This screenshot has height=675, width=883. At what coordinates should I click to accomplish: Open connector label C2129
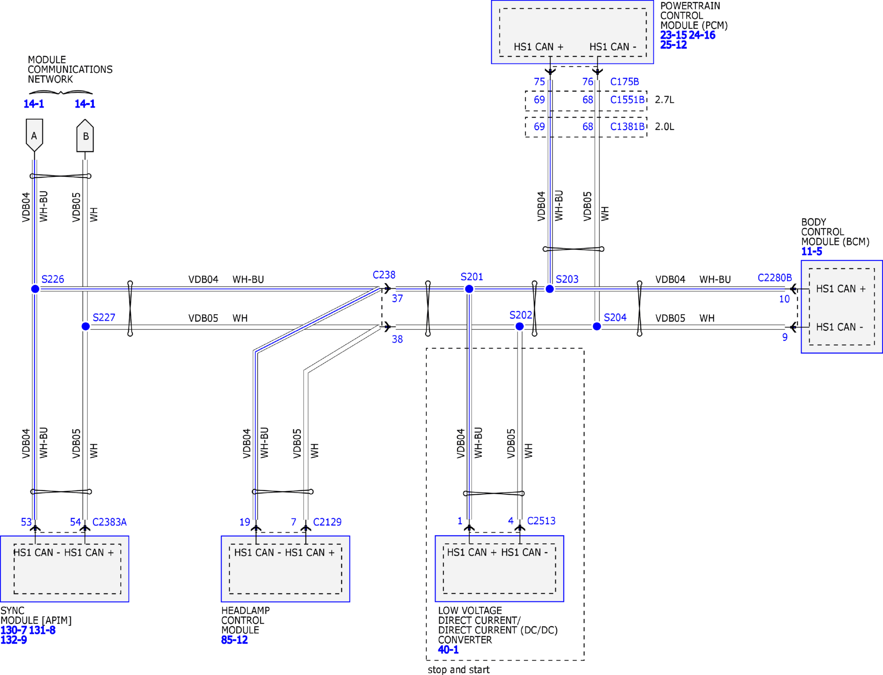pos(327,522)
